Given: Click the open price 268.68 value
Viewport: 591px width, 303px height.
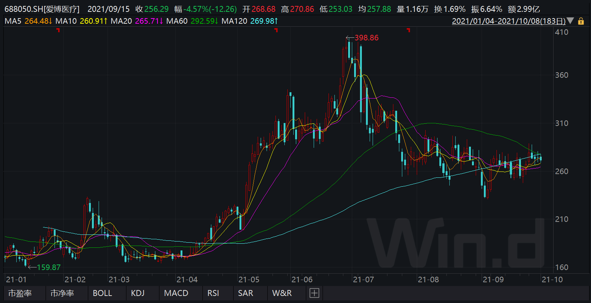Looking at the screenshot, I should coord(264,9).
